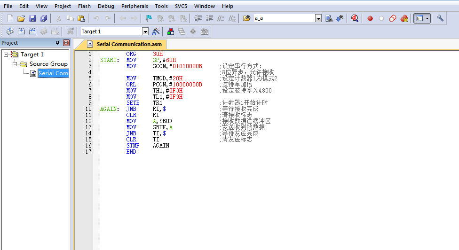Image resolution: width=459 pixels, height=250 pixels.
Task: Click the Rebuild all target files icon
Action: pyautogui.click(x=32, y=31)
